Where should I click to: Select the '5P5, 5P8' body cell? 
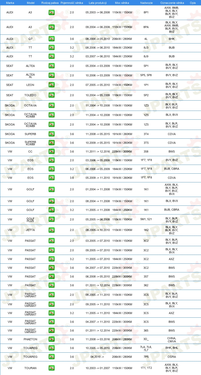coord(146,75)
